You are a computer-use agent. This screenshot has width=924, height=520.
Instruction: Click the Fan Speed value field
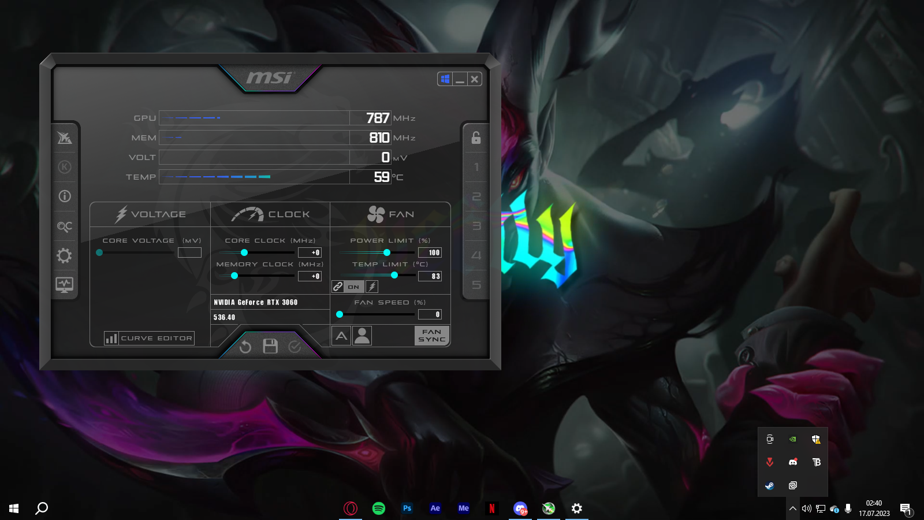click(430, 314)
